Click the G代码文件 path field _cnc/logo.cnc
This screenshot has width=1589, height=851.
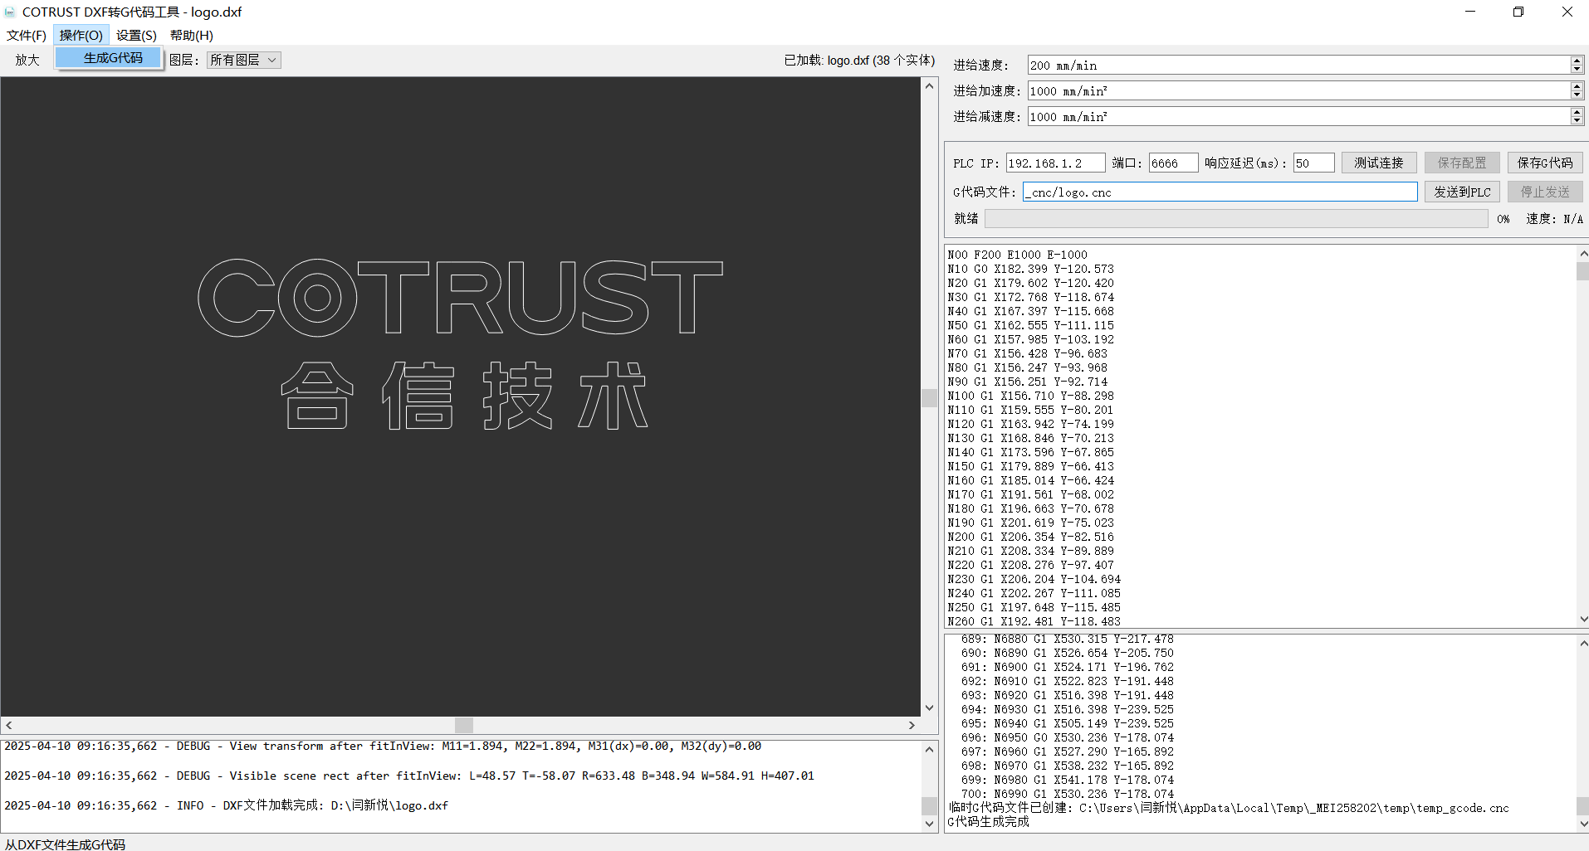[x=1220, y=192]
